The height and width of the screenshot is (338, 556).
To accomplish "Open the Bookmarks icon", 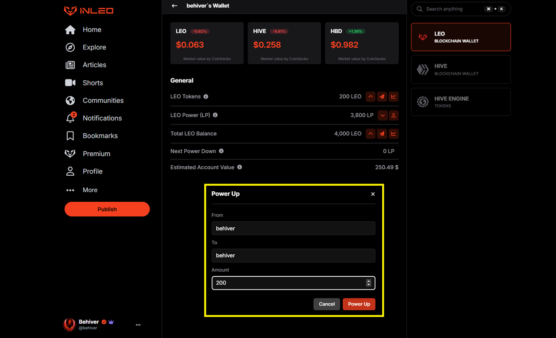I will 70,136.
